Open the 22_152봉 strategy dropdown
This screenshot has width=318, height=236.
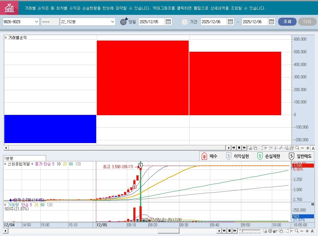tap(113, 22)
